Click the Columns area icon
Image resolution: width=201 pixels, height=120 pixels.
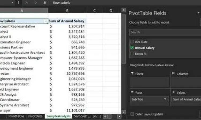point(173,73)
